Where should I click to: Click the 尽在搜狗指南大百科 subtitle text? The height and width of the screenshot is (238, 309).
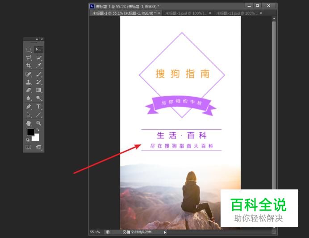click(x=181, y=146)
